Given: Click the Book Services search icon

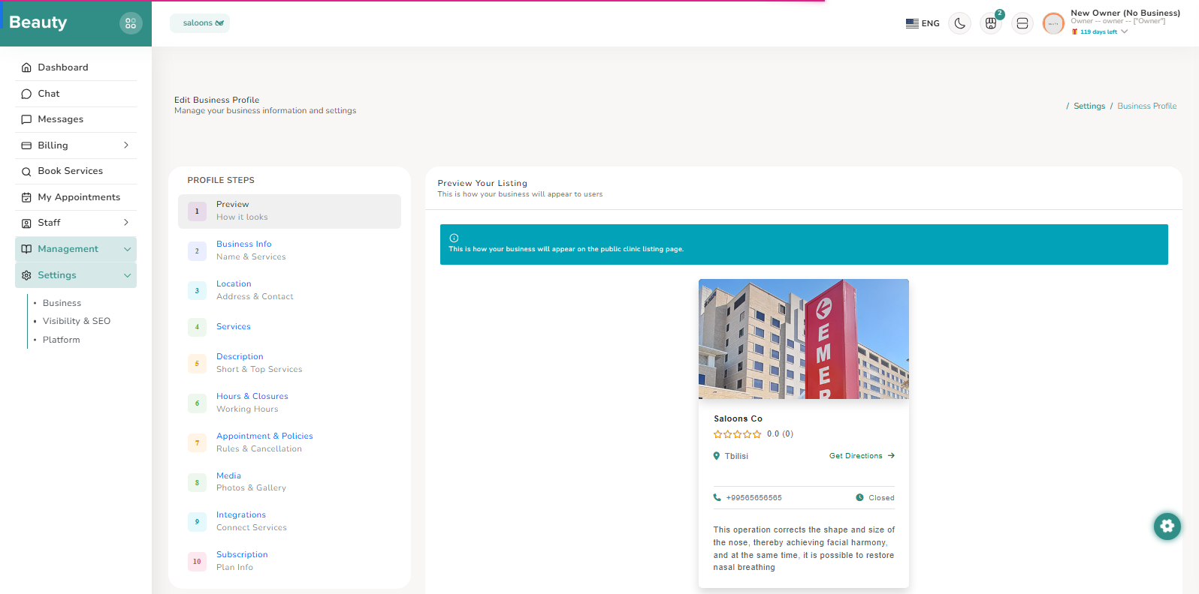Looking at the screenshot, I should 26,171.
